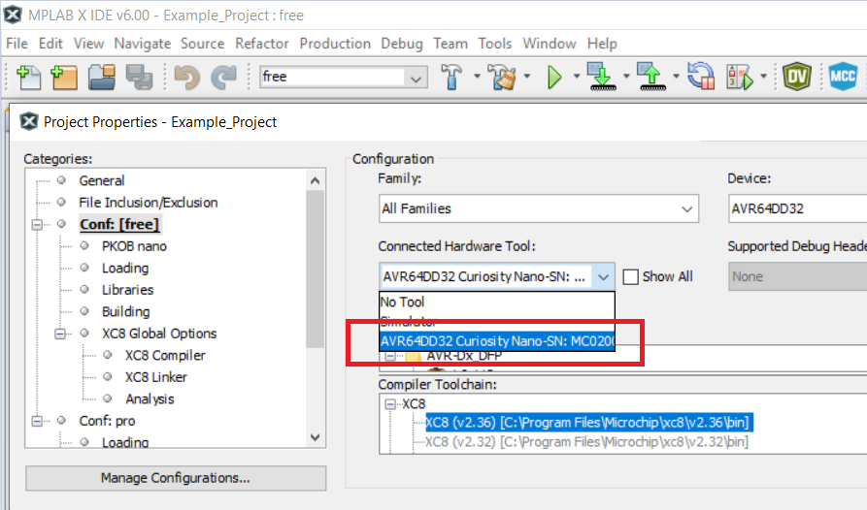This screenshot has height=510, width=867.
Task: Open Project using the folder icon
Action: pyautogui.click(x=102, y=77)
